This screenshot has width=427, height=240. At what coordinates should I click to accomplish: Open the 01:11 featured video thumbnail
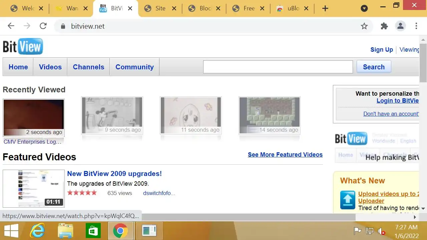click(x=34, y=189)
